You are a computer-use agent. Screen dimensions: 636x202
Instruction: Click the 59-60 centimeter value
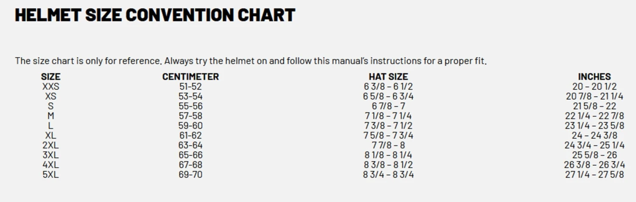coord(190,126)
